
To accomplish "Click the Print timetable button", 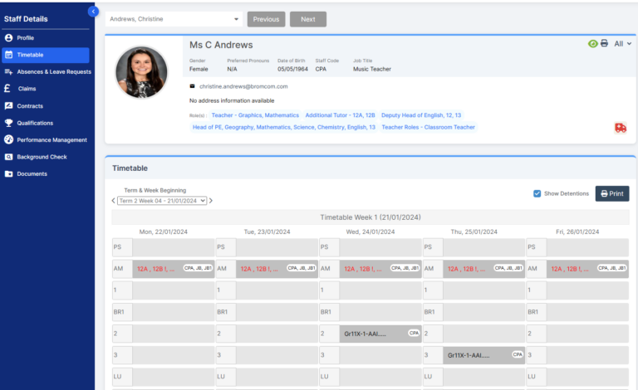I will (612, 194).
